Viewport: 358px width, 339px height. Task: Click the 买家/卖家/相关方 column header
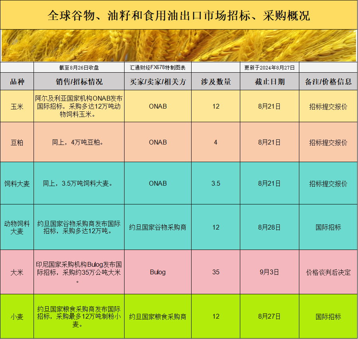pyautogui.click(x=158, y=81)
